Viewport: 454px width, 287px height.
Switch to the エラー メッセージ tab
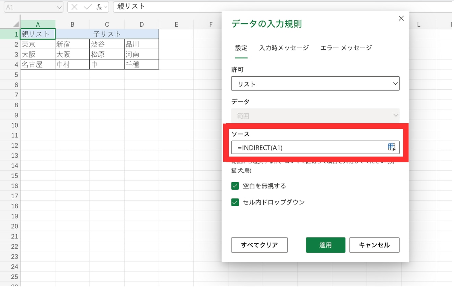346,48
